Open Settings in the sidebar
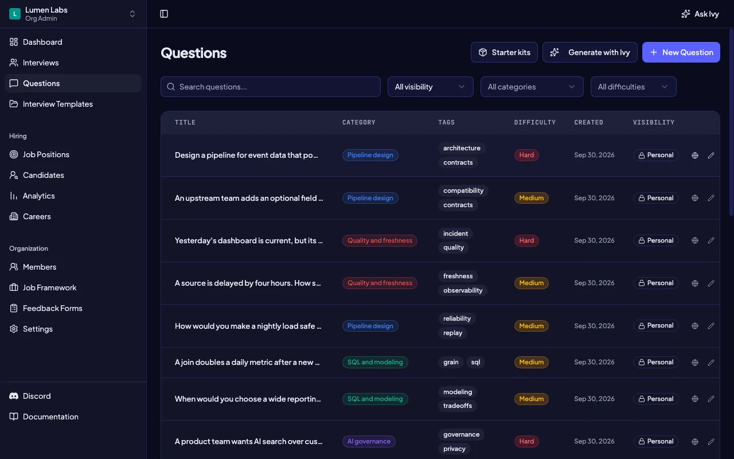 pyautogui.click(x=73, y=329)
